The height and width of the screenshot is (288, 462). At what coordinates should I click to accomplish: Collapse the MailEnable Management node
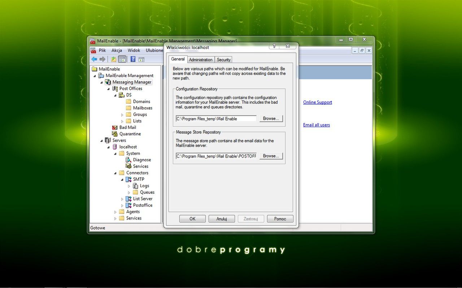[x=95, y=76]
